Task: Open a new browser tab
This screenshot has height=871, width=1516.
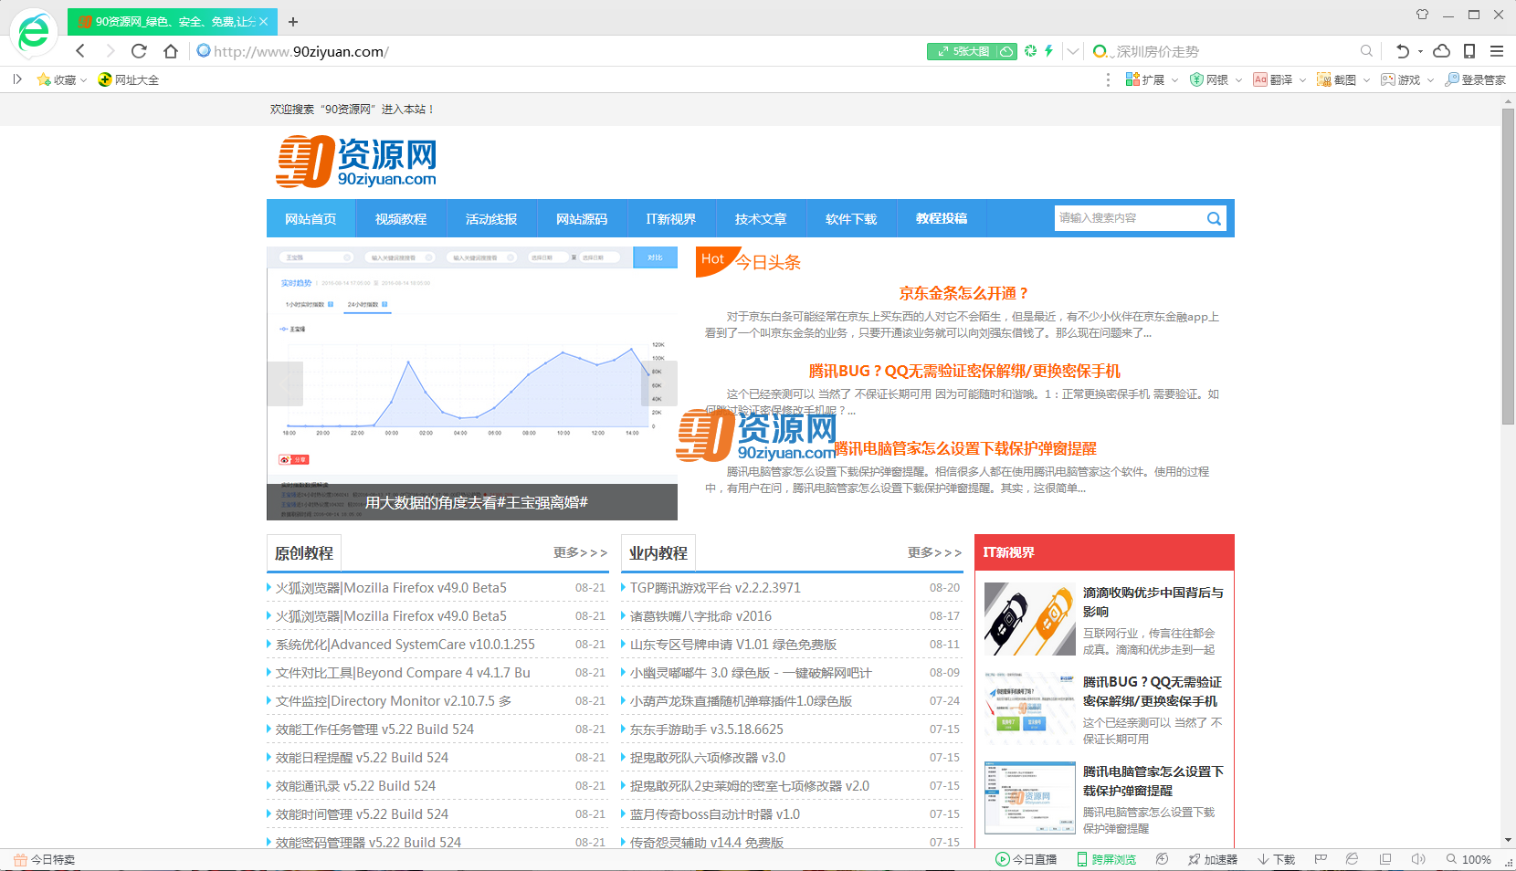Action: [293, 22]
